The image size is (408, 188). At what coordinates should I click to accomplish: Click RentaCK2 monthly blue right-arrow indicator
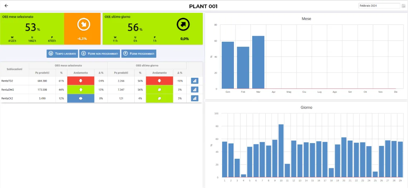(x=81, y=98)
